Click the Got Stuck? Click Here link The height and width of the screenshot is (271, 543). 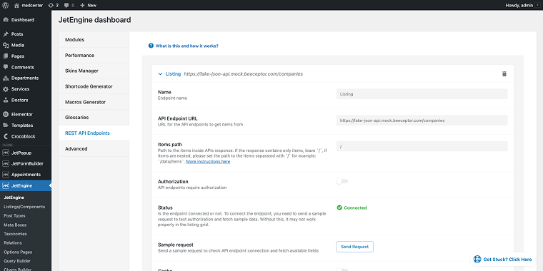(507, 260)
